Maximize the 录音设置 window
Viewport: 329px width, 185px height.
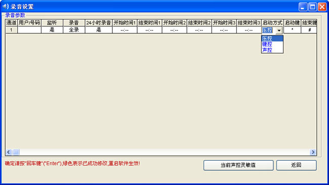tap(312, 7)
